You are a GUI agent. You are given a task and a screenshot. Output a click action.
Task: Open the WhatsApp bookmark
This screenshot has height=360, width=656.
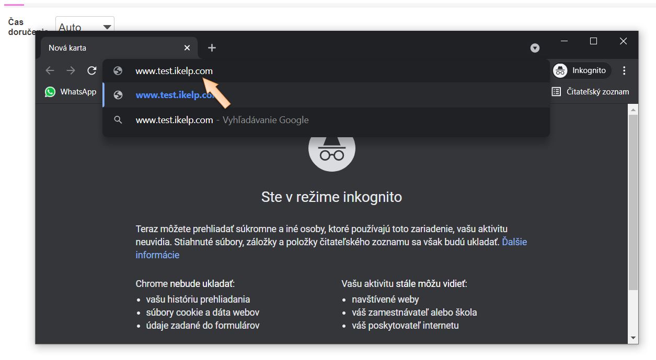(x=71, y=92)
